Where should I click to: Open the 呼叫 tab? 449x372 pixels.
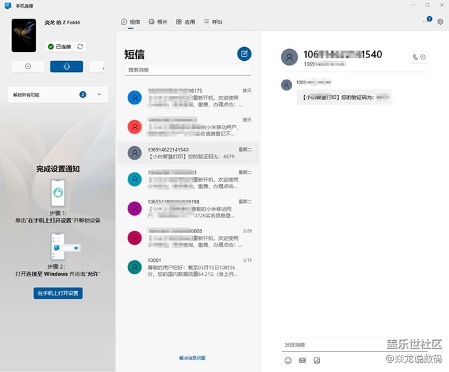pyautogui.click(x=213, y=21)
